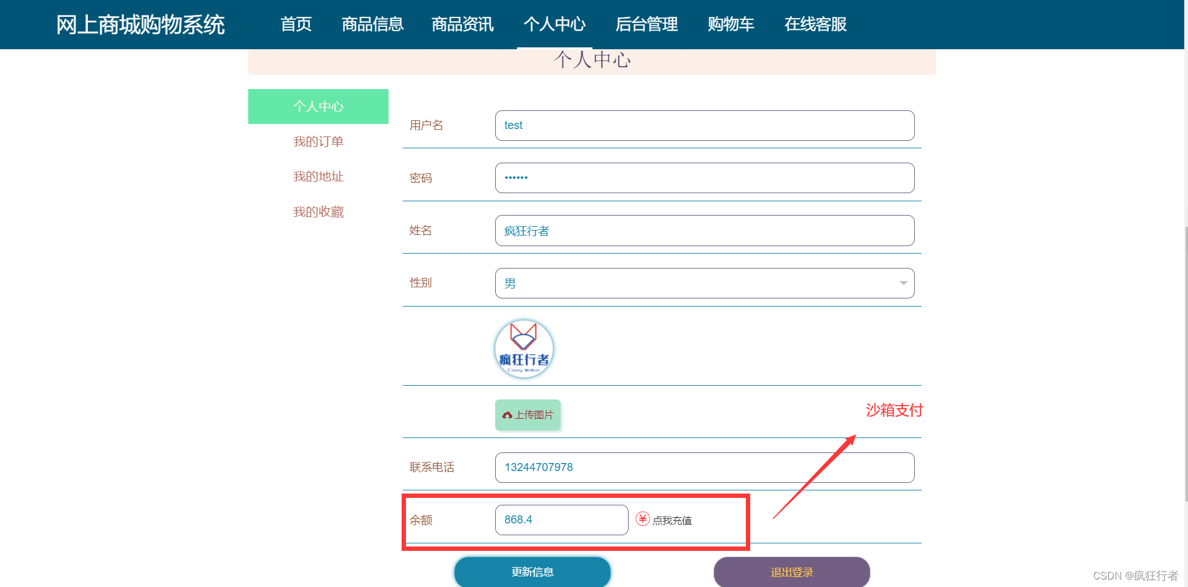Click the dropdown arrow in the 性别 field

(902, 283)
